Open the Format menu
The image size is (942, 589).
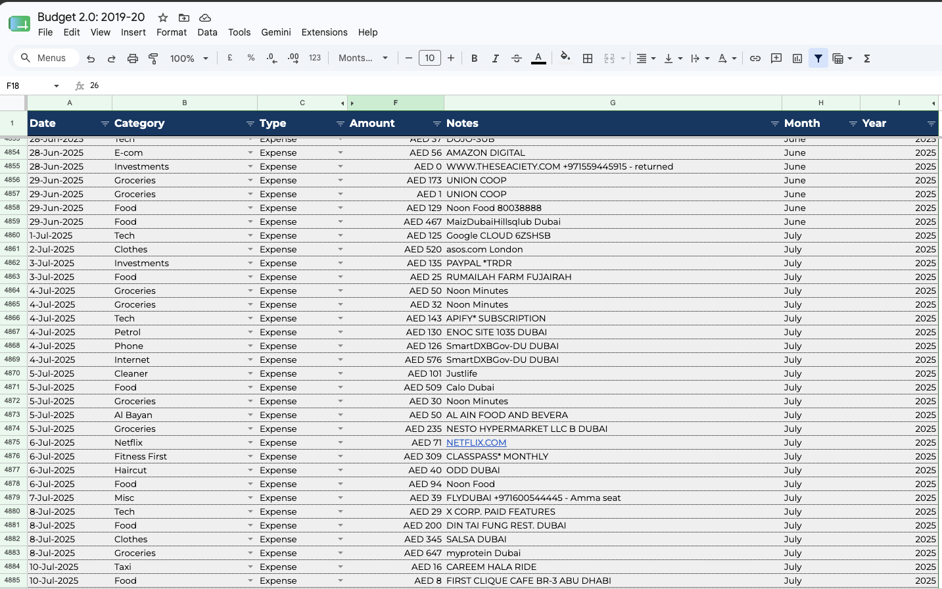[172, 32]
